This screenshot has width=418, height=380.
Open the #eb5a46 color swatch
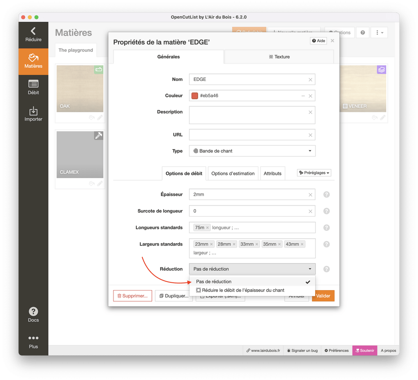coord(195,96)
